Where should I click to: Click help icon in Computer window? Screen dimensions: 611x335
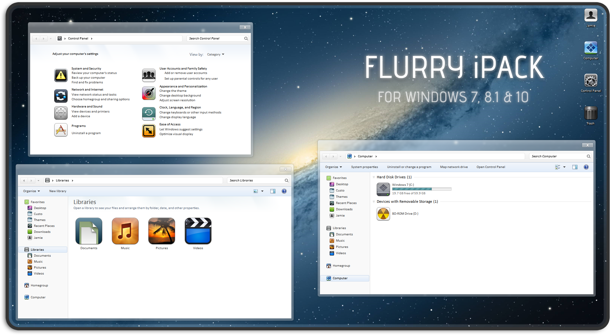pos(586,167)
